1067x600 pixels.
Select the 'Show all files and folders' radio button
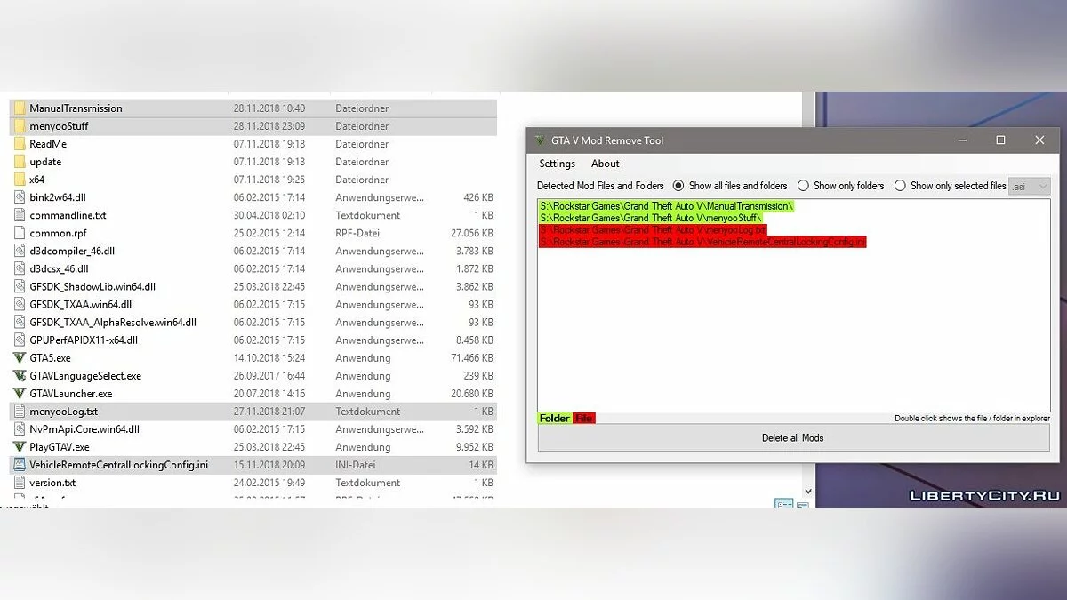pos(678,186)
